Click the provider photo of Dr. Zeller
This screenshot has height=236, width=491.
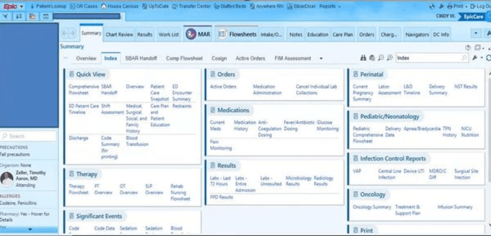7,179
